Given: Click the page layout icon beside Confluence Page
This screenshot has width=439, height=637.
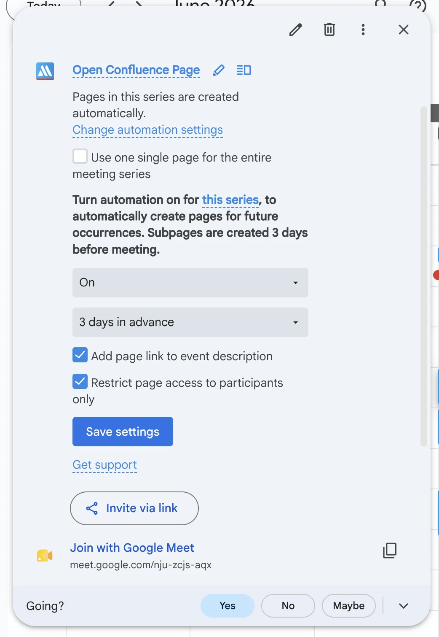Looking at the screenshot, I should point(244,70).
